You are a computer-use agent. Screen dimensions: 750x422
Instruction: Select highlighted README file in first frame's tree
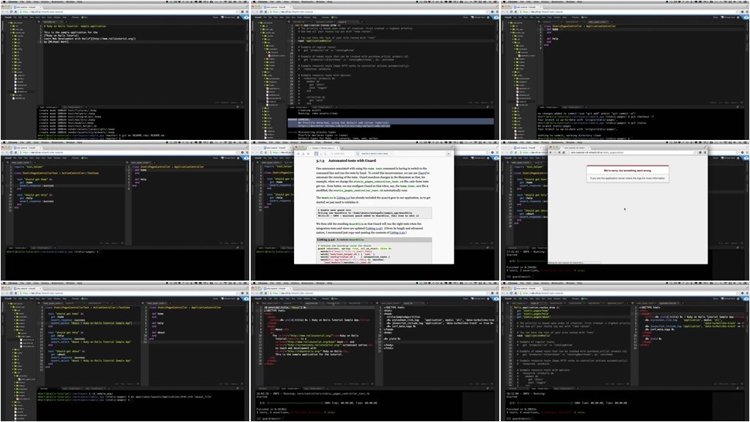pyautogui.click(x=21, y=92)
